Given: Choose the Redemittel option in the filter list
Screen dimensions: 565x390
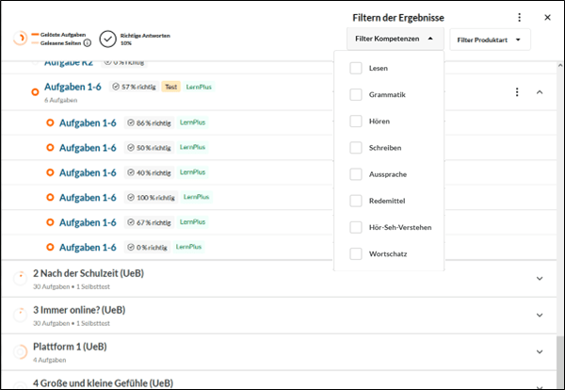Looking at the screenshot, I should pyautogui.click(x=387, y=201).
